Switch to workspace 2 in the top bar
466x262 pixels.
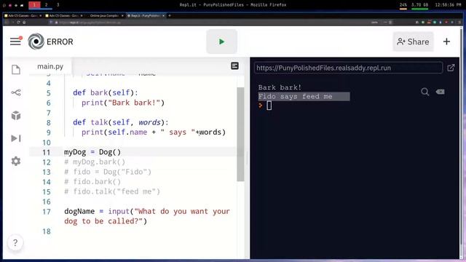pos(46,5)
